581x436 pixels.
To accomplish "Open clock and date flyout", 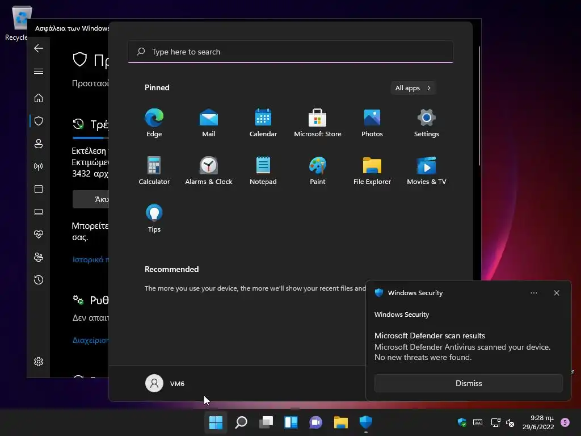I will [x=538, y=422].
